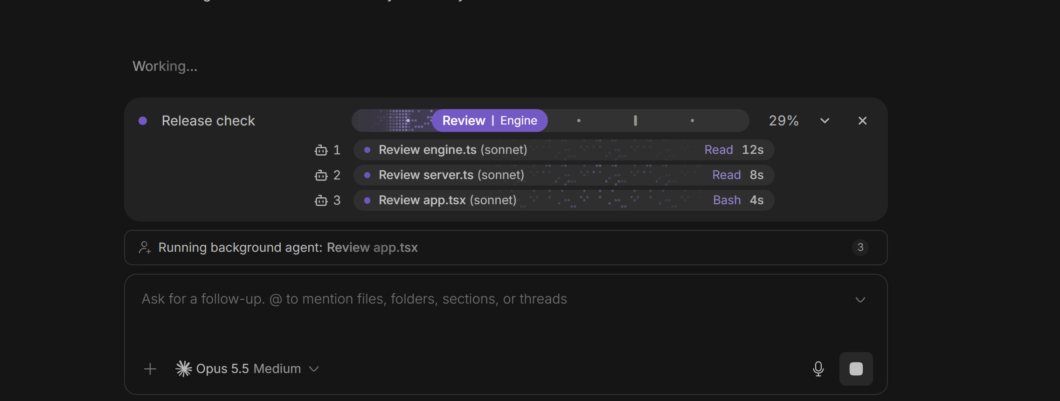The width and height of the screenshot is (1060, 401).
Task: Click the starburst icon beside Opus 5.5 Medium
Action: coord(184,369)
